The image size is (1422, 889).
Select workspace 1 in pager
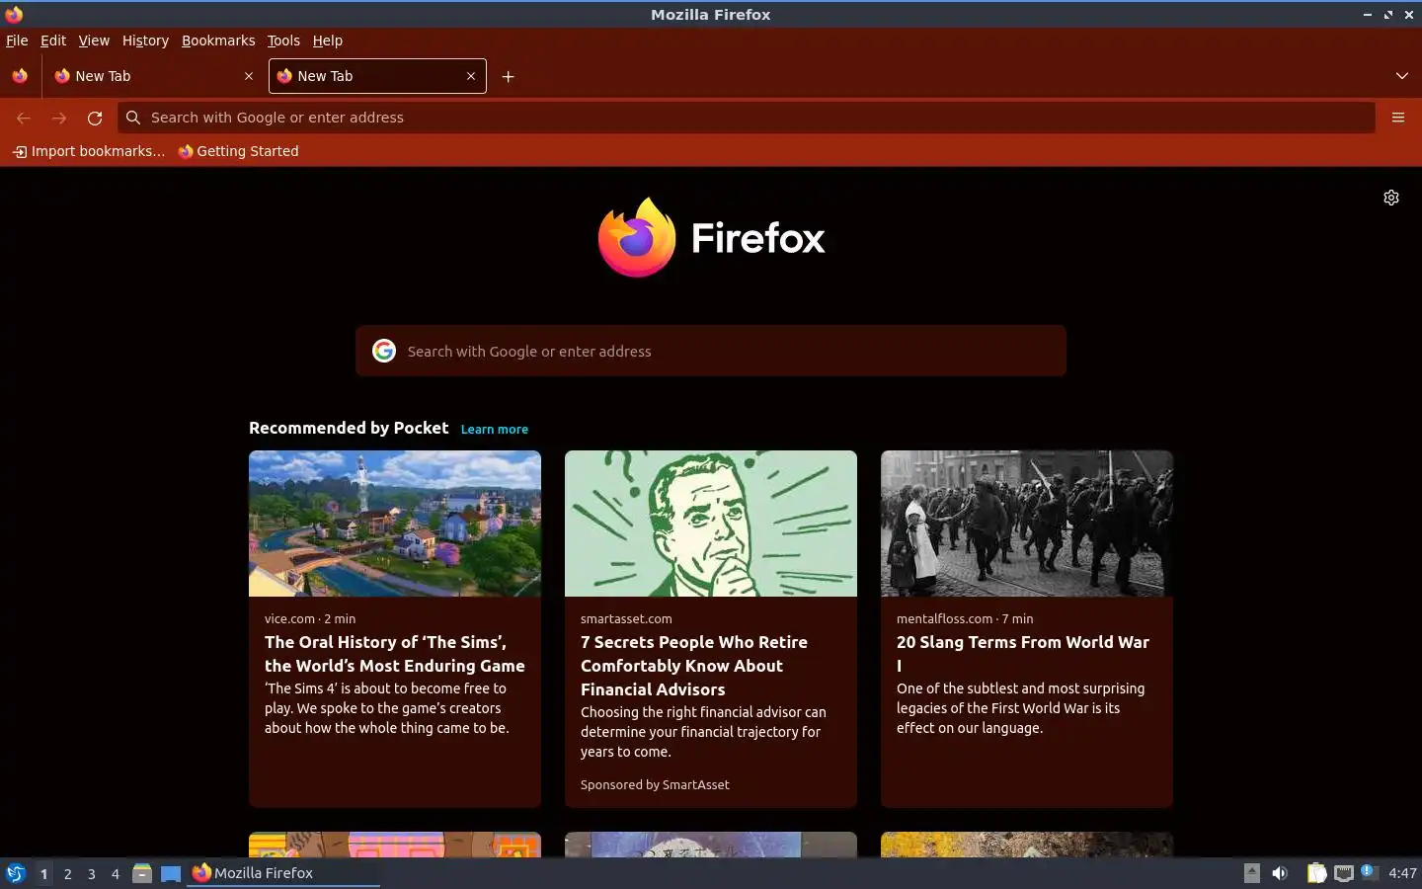[43, 873]
